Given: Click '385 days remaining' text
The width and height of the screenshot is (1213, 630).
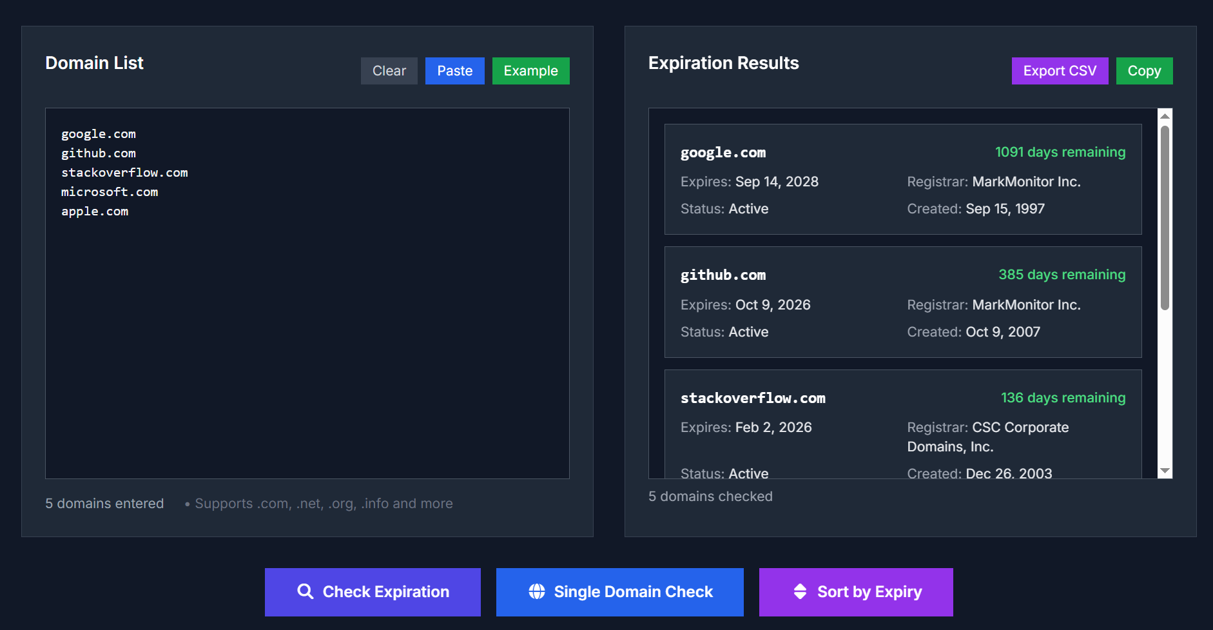Looking at the screenshot, I should (x=1062, y=275).
